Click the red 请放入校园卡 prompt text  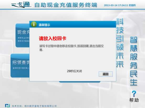pyautogui.click(x=53, y=38)
